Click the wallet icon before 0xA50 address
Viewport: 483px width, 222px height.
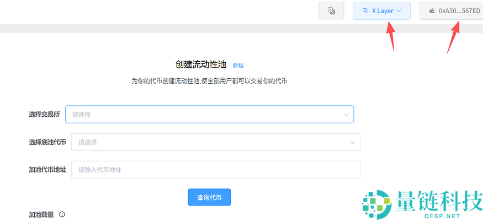coord(432,11)
